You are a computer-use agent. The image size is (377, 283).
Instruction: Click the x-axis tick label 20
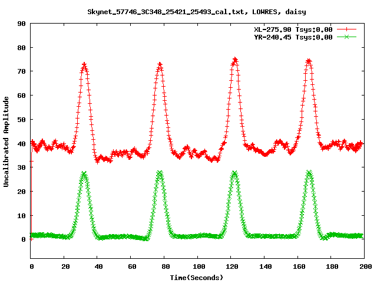pos(65,266)
